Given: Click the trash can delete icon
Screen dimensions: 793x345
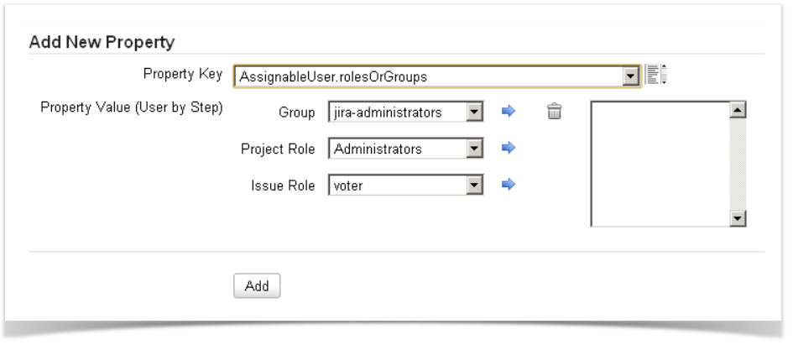Looking at the screenshot, I should [554, 112].
